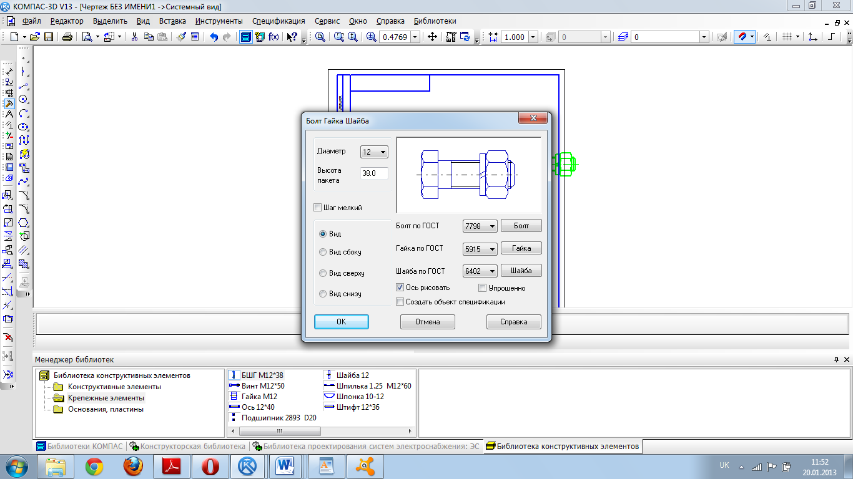Open Гайка по ГОСТ 5915 dropdown
The image size is (853, 479).
pyautogui.click(x=480, y=249)
